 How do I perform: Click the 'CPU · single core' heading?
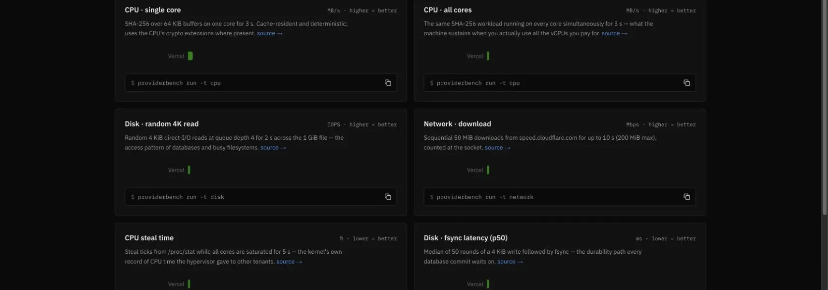click(x=153, y=10)
